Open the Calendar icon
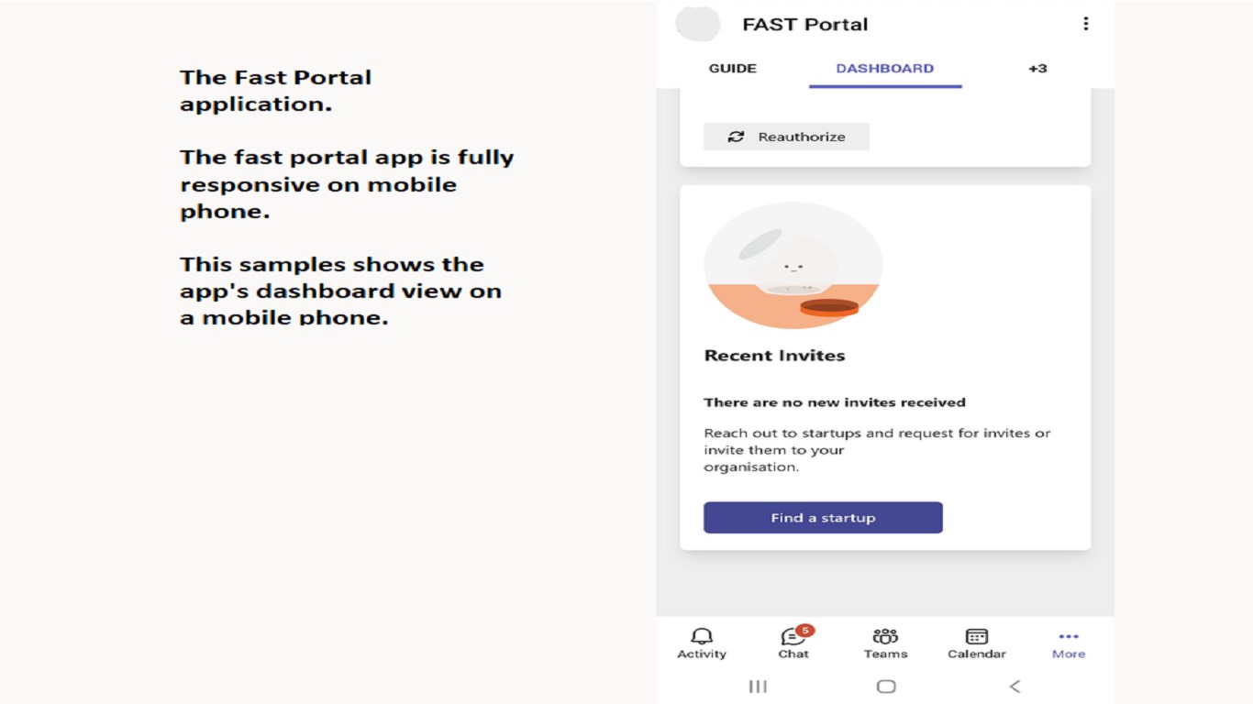This screenshot has width=1253, height=704. click(x=977, y=636)
